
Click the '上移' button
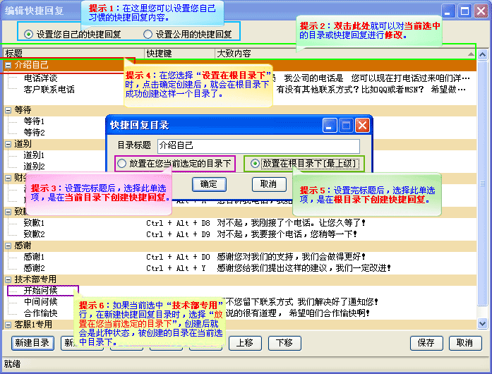[245, 343]
